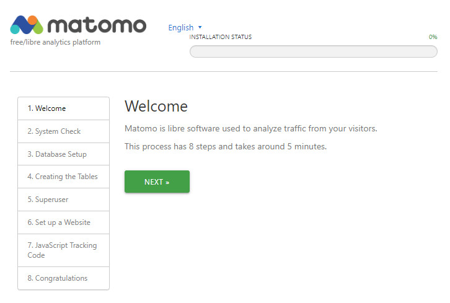Click the 0% progress percentage label
Viewport: 450px width, 303px height.
(x=433, y=37)
